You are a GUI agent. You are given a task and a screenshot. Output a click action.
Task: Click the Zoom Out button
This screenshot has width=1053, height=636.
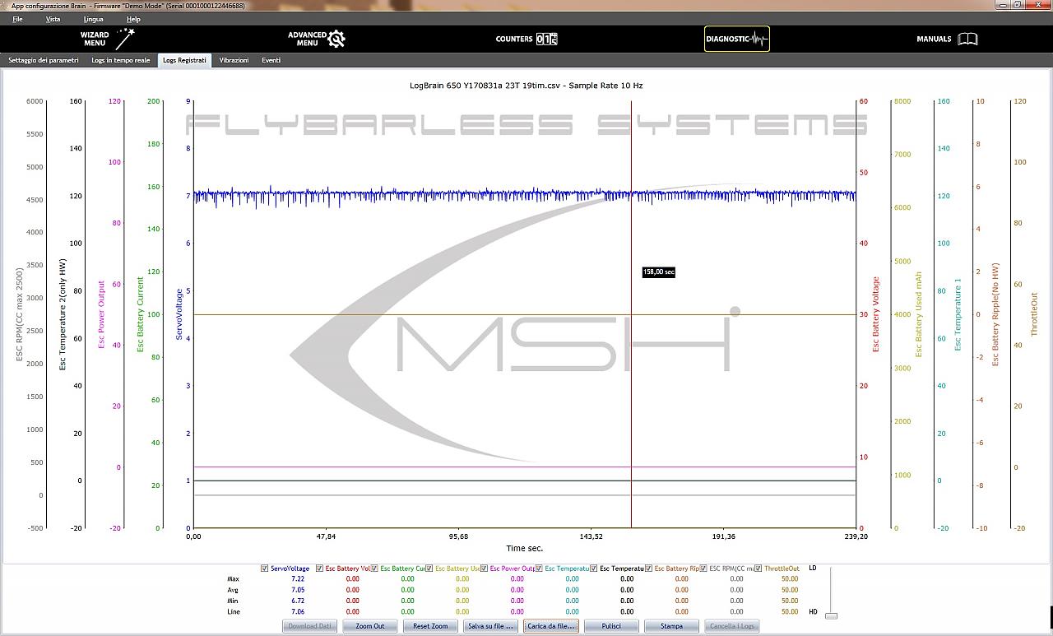[369, 626]
